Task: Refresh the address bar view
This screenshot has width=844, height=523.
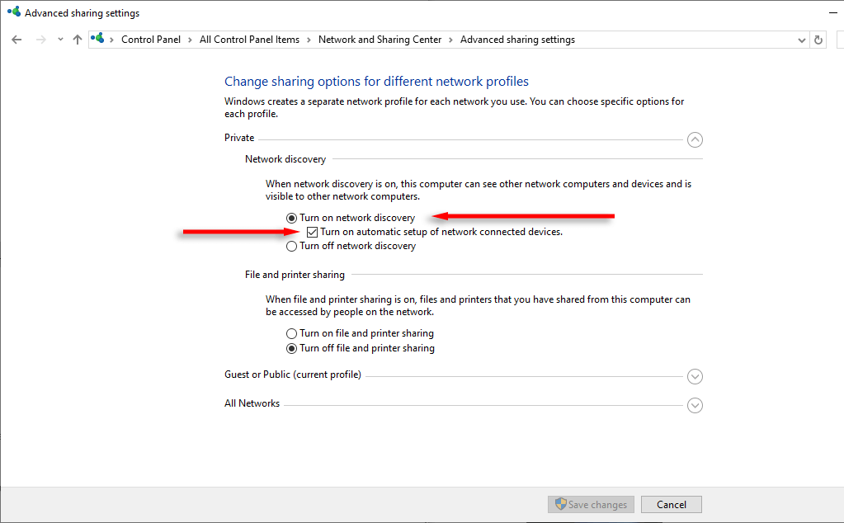Action: point(818,40)
